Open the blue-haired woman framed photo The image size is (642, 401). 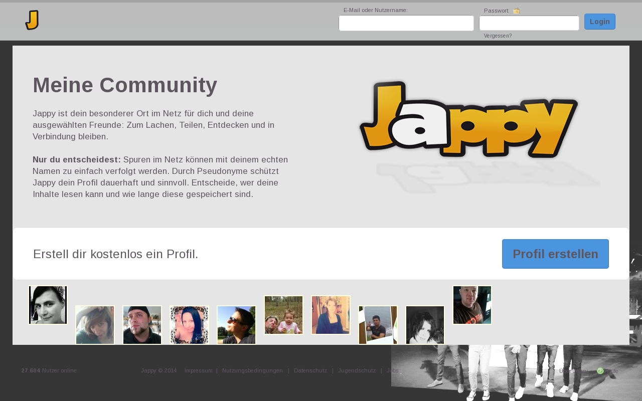point(189,325)
